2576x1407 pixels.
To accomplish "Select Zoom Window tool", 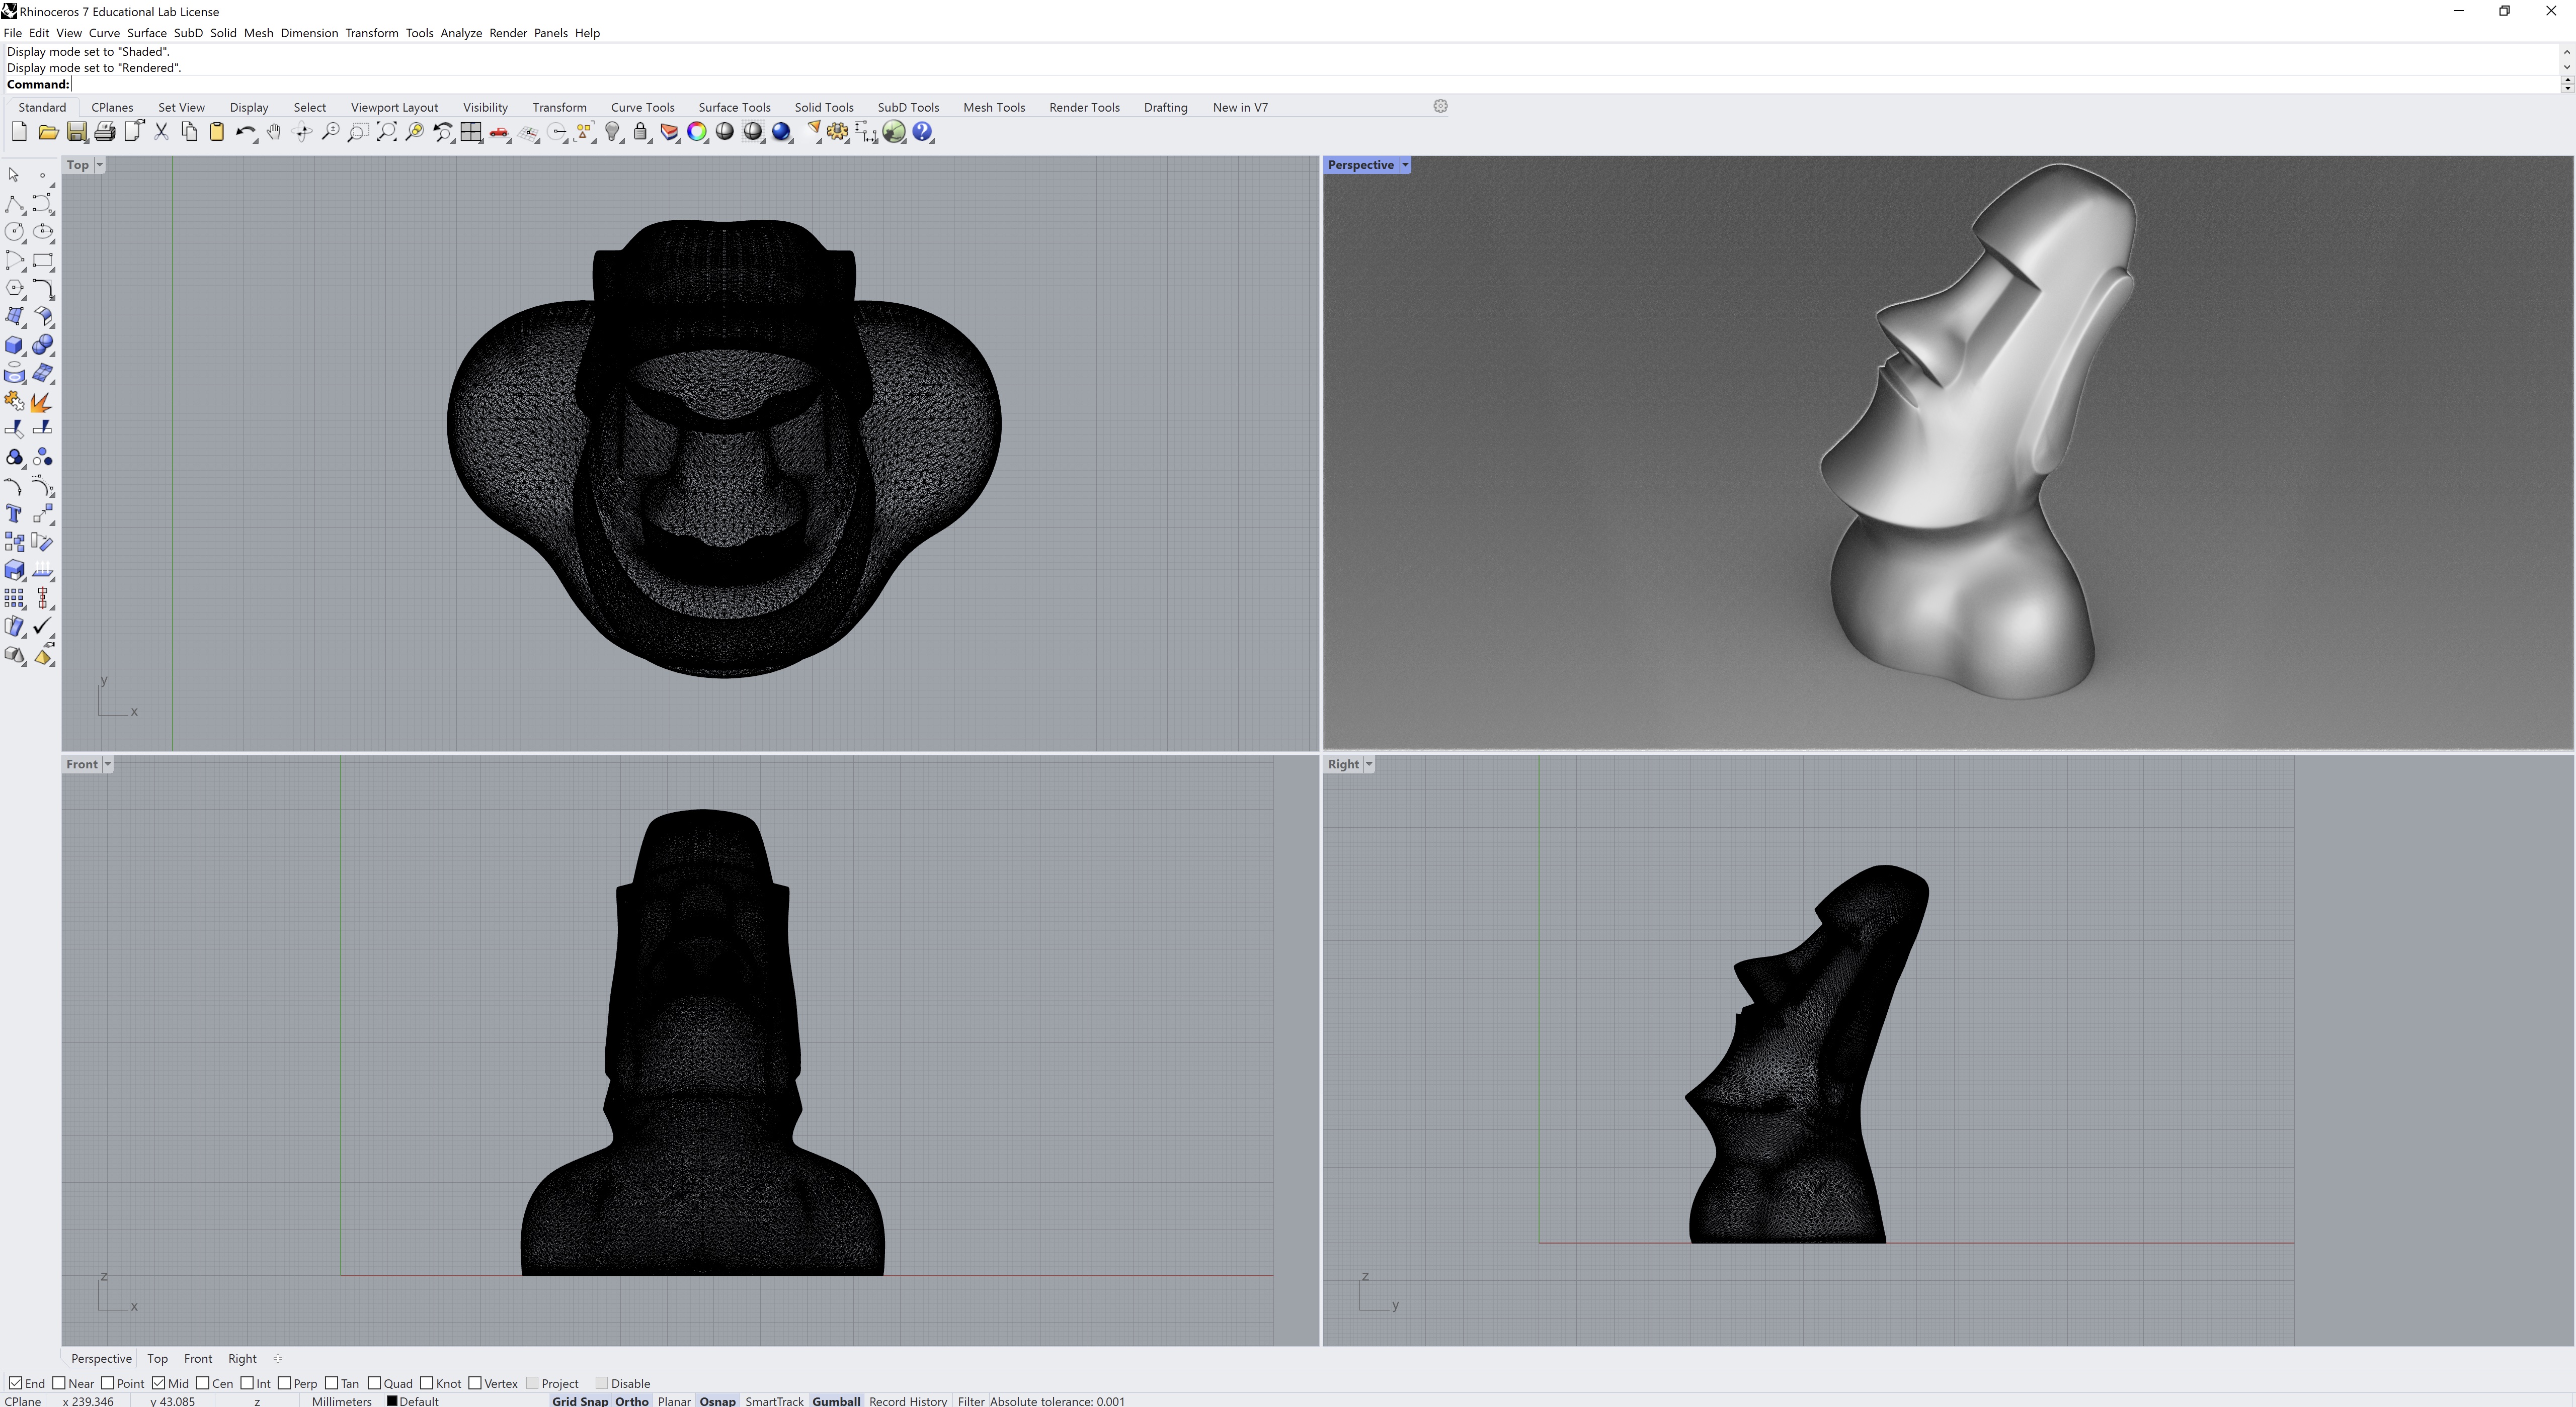I will tap(358, 132).
